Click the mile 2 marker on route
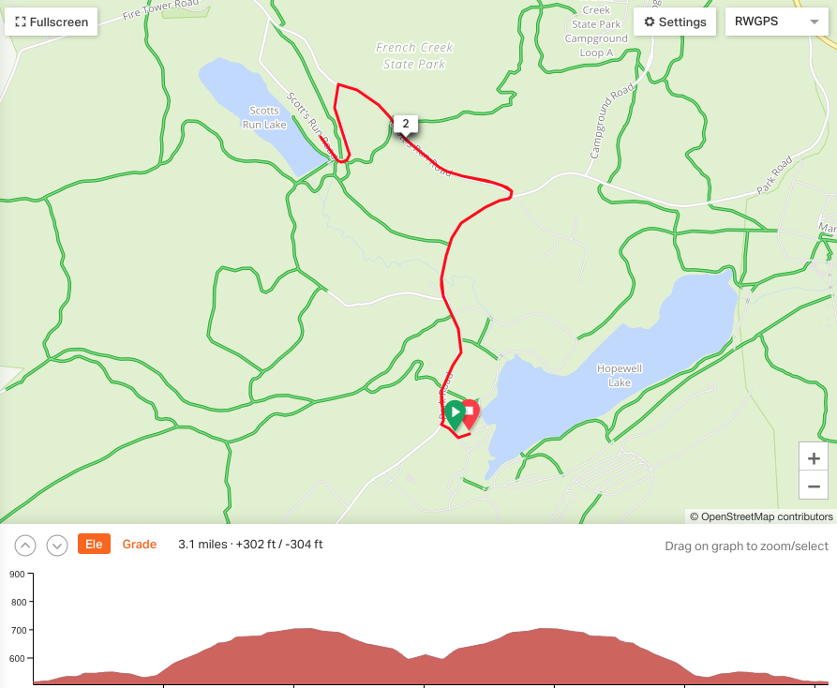 (x=406, y=125)
